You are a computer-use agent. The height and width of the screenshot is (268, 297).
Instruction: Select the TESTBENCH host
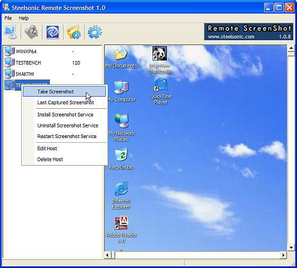point(28,63)
